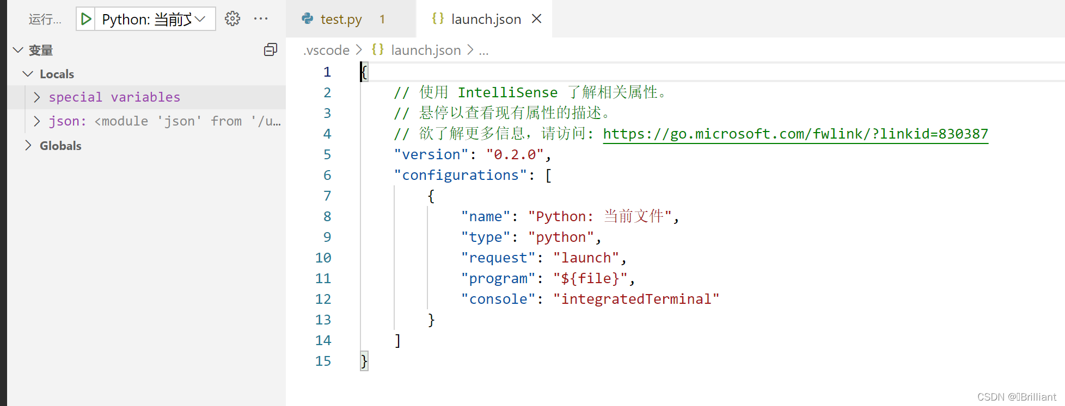
Task: Expand the special variables entry
Action: 36,97
